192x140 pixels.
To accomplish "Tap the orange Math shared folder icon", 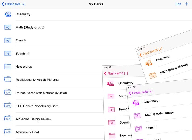I will click(153, 76).
